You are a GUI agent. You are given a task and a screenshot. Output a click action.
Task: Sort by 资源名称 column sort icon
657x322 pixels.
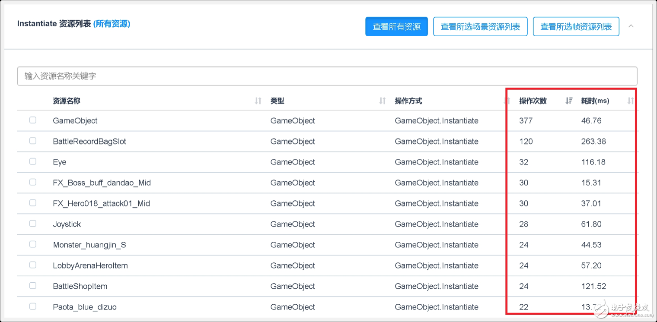[x=258, y=101]
